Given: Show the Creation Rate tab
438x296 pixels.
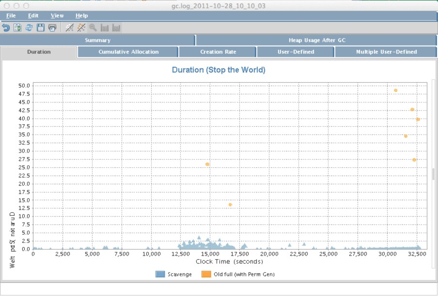Looking at the screenshot, I should [x=218, y=52].
